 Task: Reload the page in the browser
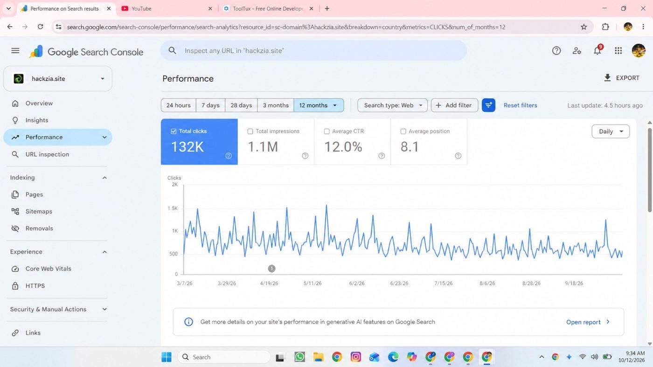[40, 27]
